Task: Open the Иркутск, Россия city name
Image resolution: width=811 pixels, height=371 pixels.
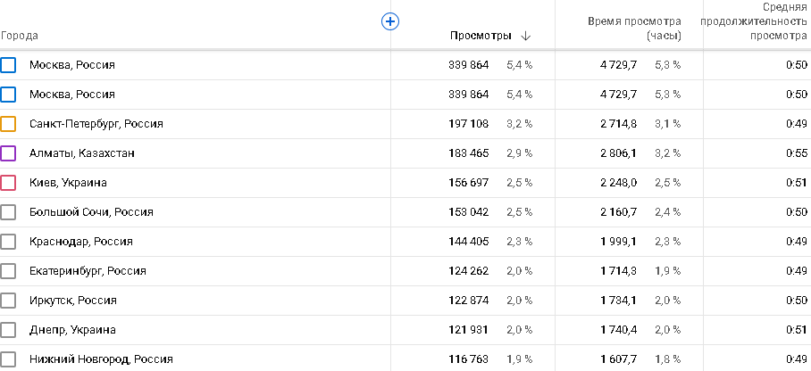Action: [72, 301]
